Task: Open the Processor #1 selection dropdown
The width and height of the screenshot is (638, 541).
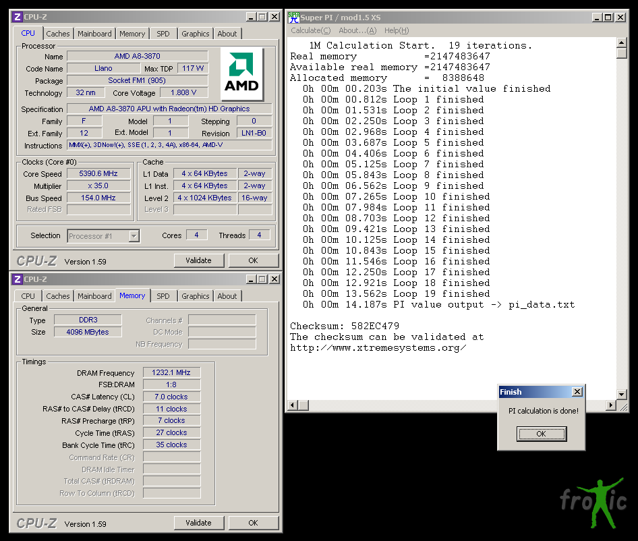Action: tap(134, 236)
